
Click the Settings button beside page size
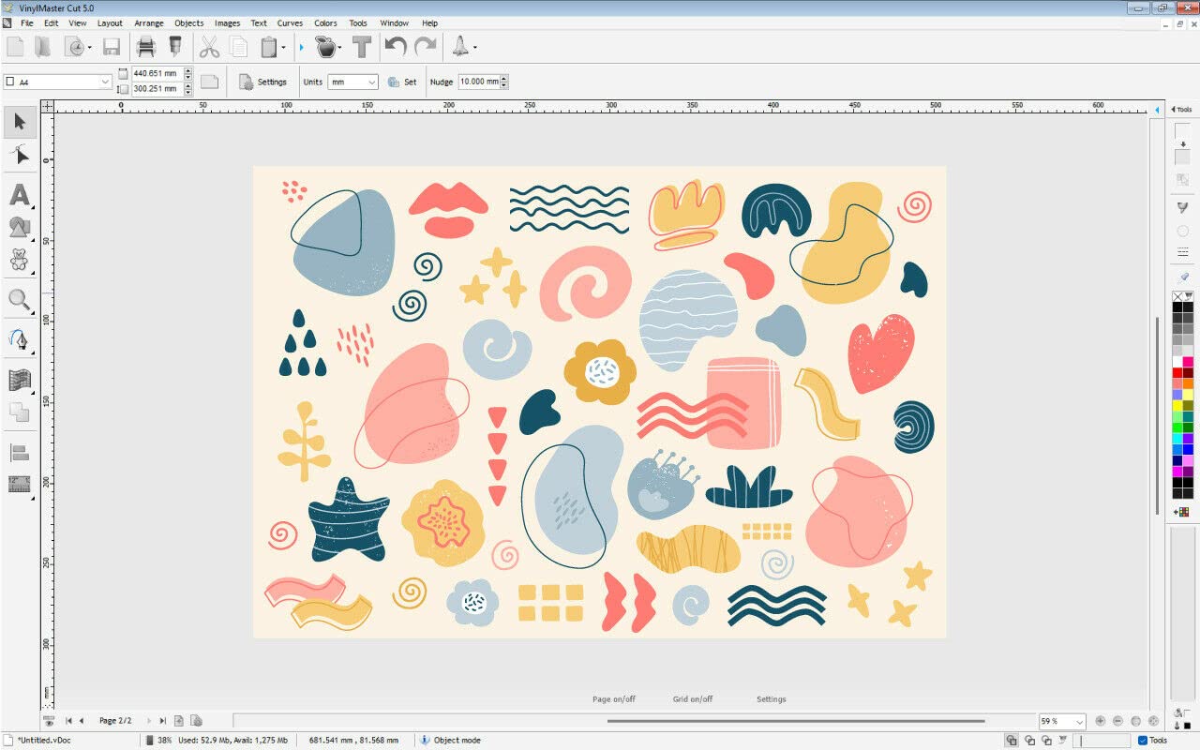[x=262, y=82]
